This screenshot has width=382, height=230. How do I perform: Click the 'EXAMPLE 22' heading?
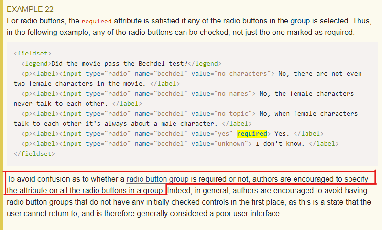click(30, 9)
